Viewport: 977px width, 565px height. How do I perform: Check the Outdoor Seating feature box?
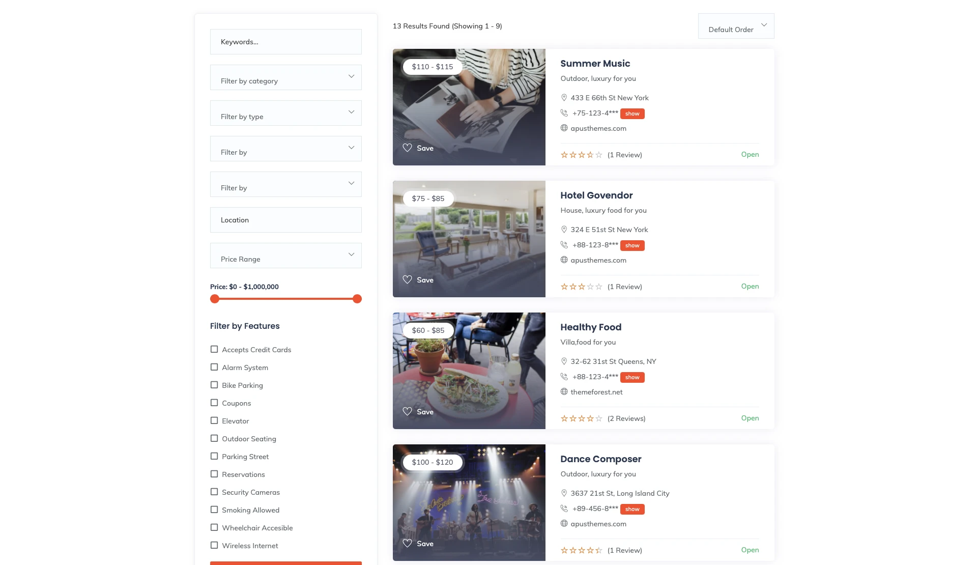pos(214,438)
